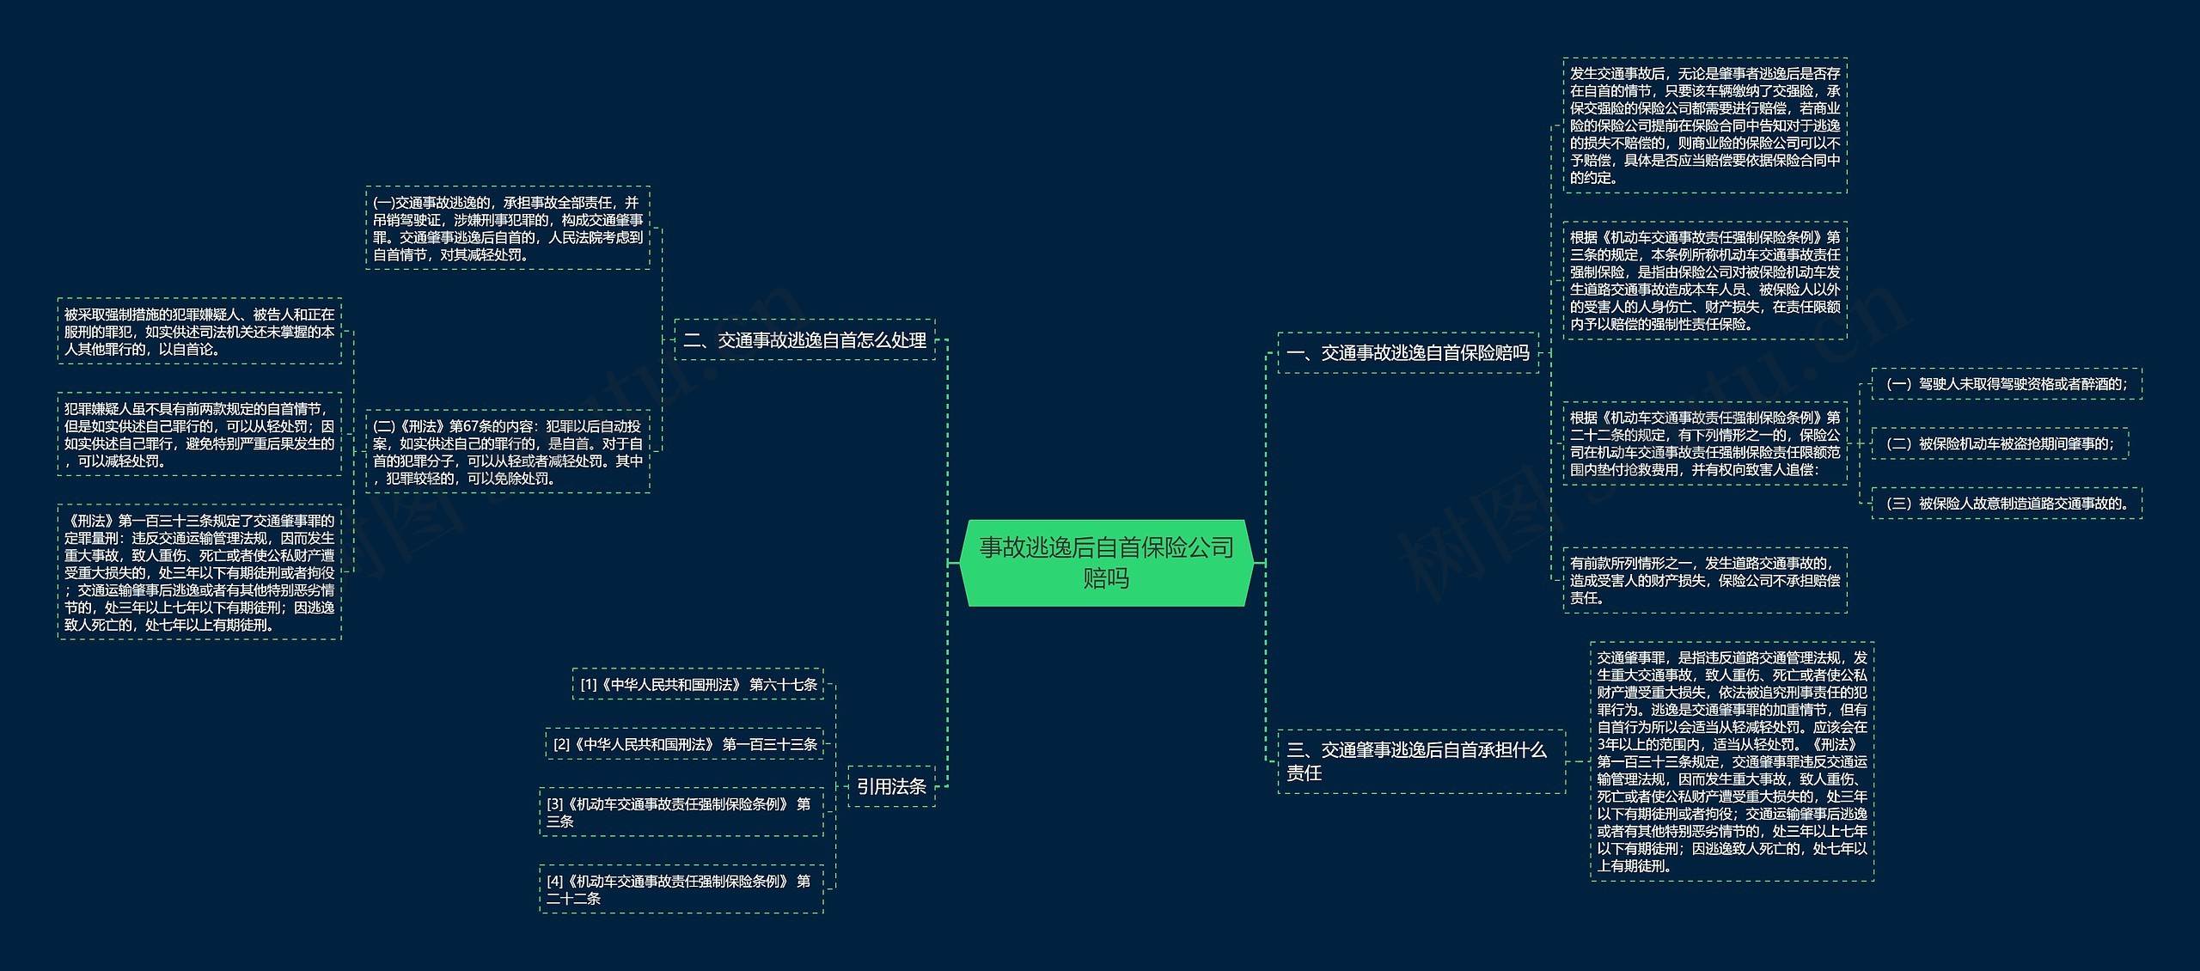This screenshot has height=971, width=2200.
Task: Select node 被采取强制措施的犯罪嫌疑人
Action: 199,332
